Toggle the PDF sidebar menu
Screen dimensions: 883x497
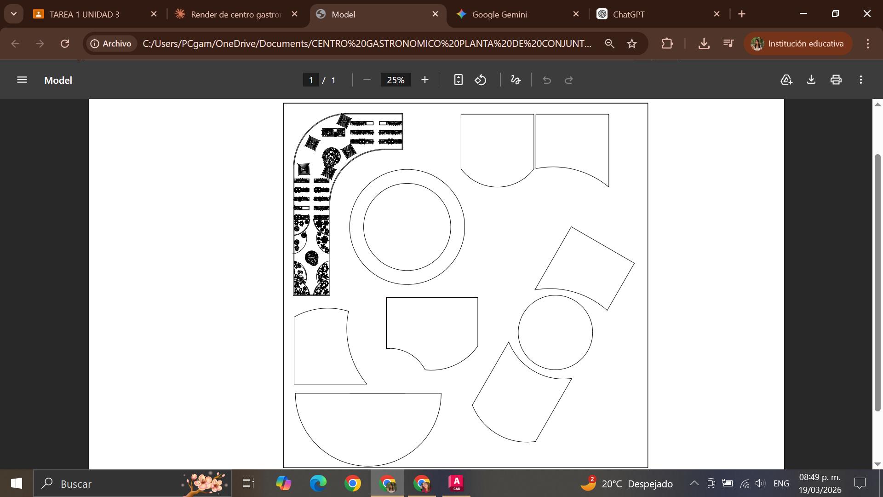22,80
